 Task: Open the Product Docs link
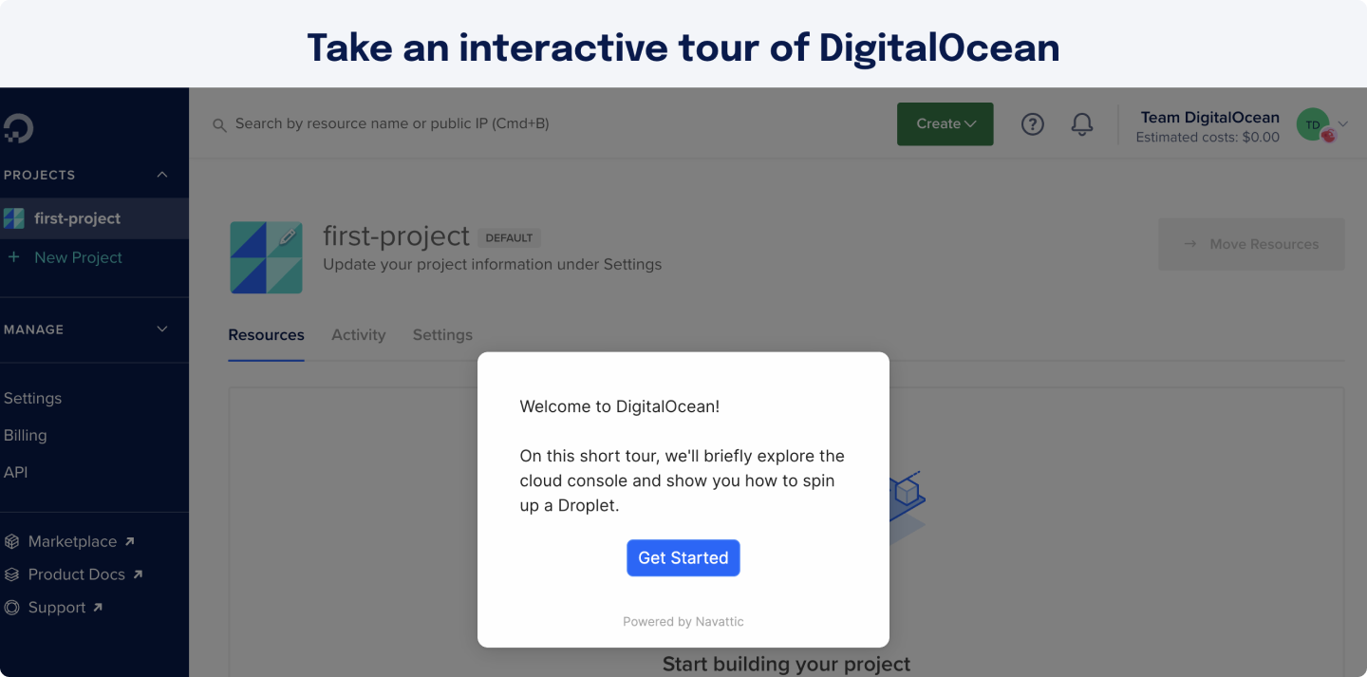click(76, 574)
